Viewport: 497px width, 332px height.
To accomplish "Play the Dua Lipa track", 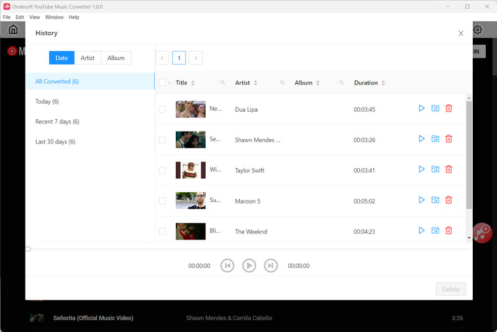I will pos(422,108).
